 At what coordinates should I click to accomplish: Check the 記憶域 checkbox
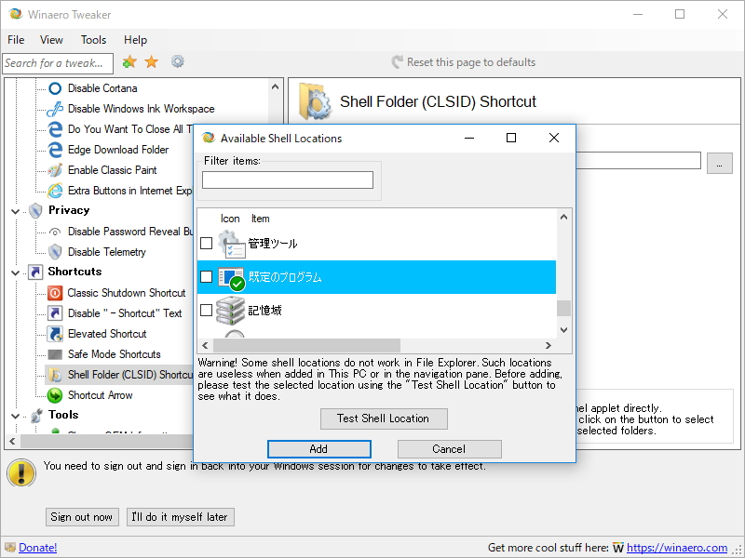click(206, 310)
